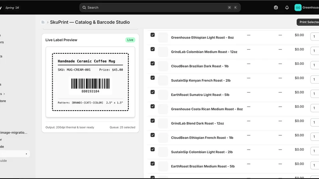This screenshot has width=319, height=179.
Task: Click quantity field for Greenhouse Costa Rican Roast
Action: [x=315, y=108]
